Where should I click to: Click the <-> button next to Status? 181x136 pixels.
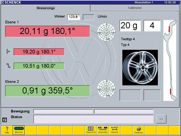pos(161,119)
